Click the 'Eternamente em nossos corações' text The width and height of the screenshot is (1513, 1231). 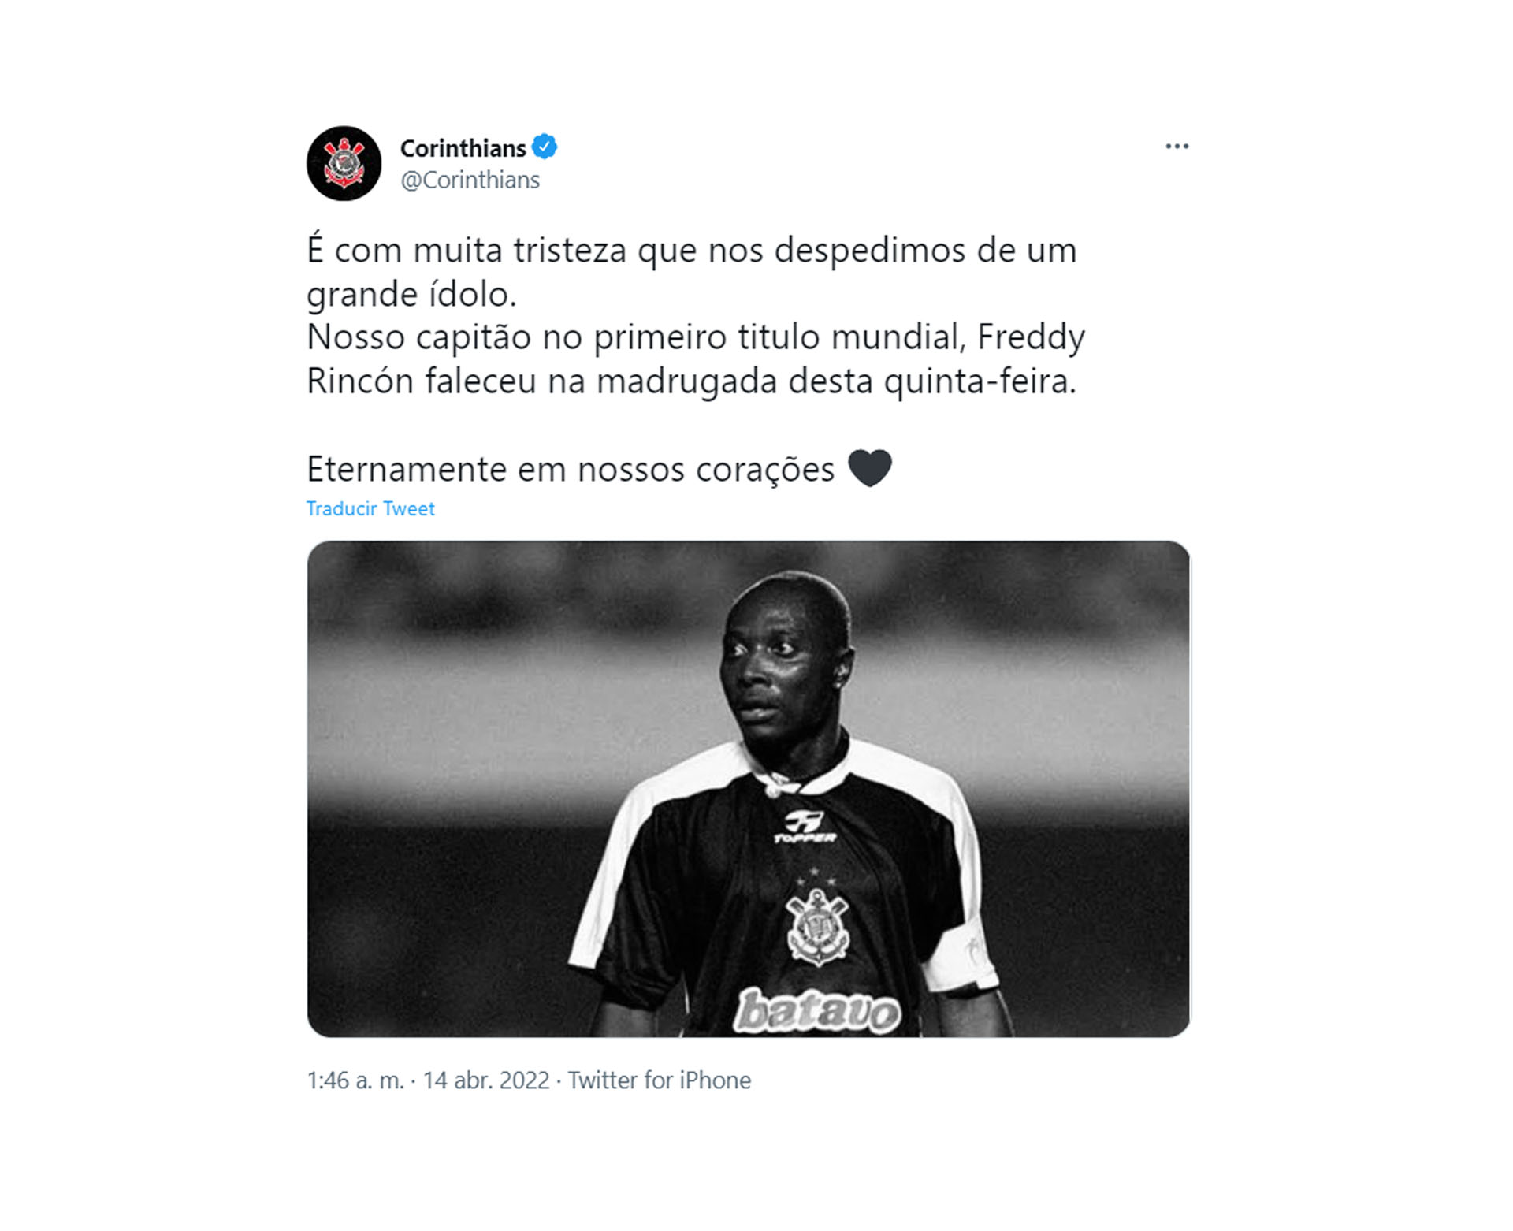pyautogui.click(x=571, y=469)
